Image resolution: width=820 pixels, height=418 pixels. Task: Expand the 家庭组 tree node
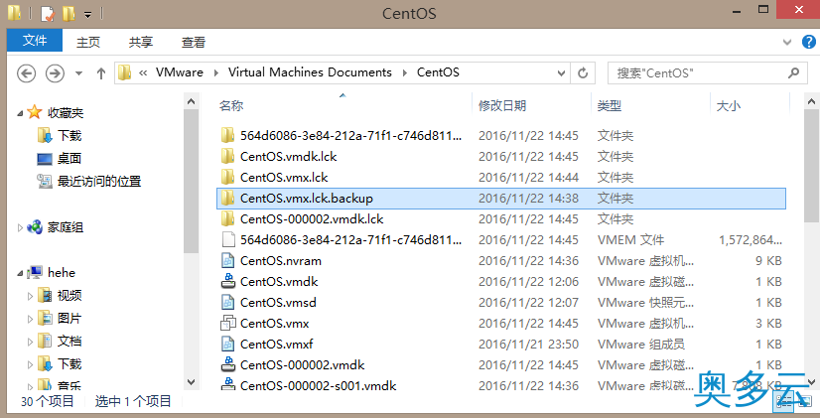click(20, 227)
